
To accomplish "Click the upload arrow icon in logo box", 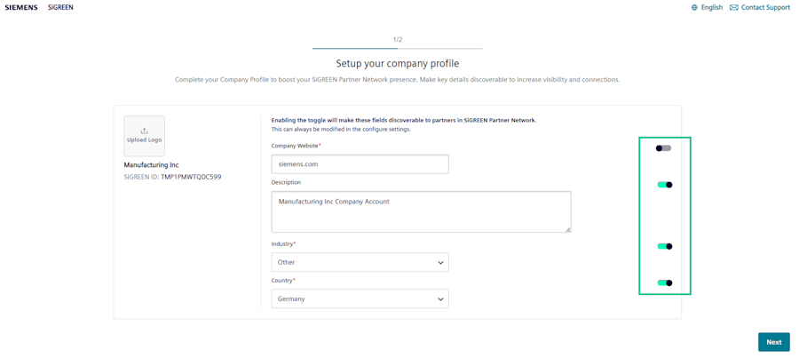I will tap(144, 131).
